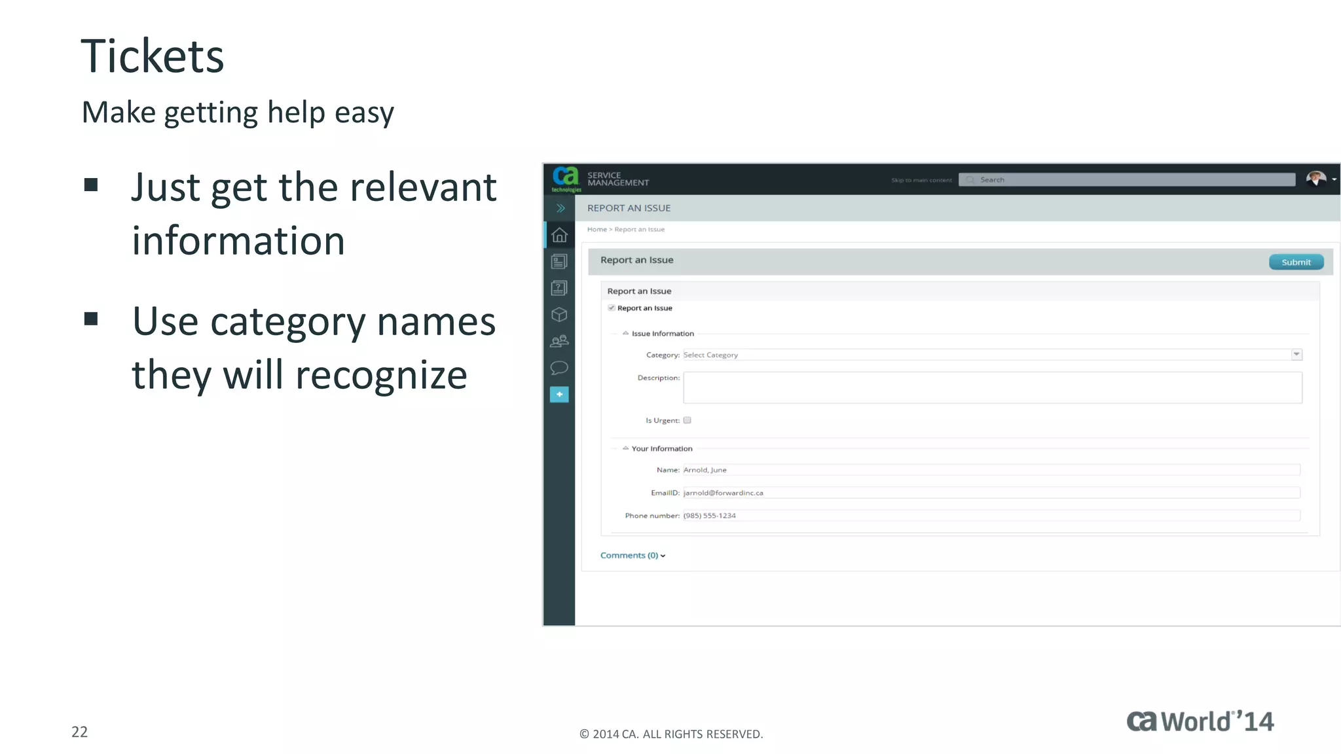This screenshot has width=1341, height=754.
Task: Toggle the Report an Issue checkbox
Action: 611,308
